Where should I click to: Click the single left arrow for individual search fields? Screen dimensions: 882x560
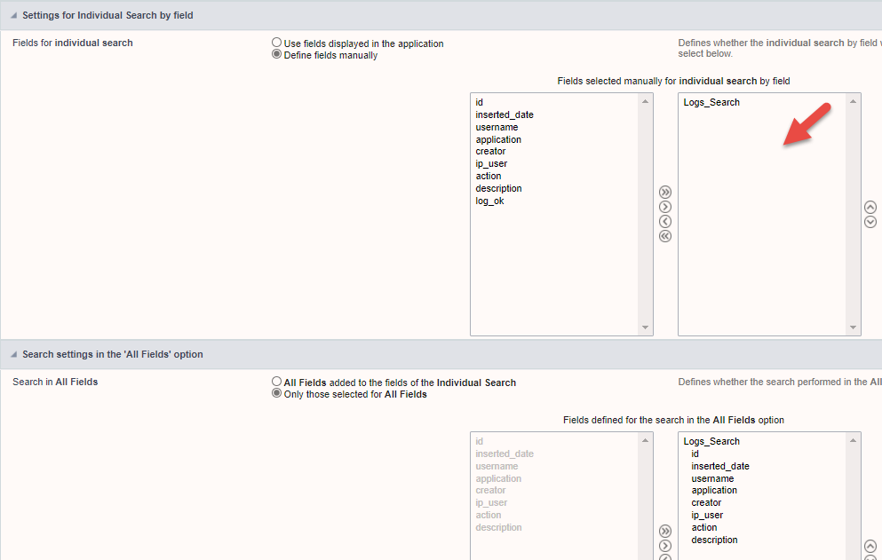pos(665,221)
